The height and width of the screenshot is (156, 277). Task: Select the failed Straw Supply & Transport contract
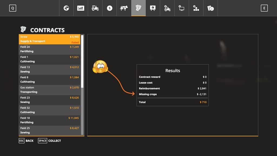click(x=50, y=39)
